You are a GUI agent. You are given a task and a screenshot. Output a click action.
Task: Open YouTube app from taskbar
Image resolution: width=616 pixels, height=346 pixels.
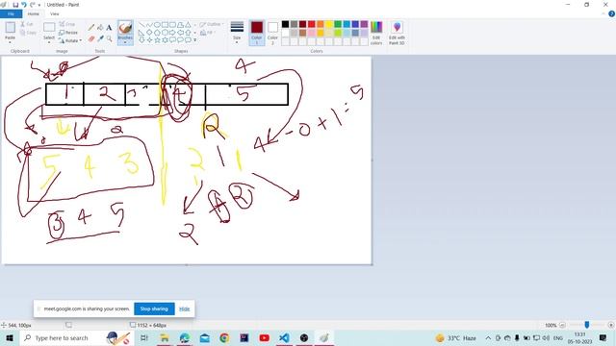(x=264, y=337)
